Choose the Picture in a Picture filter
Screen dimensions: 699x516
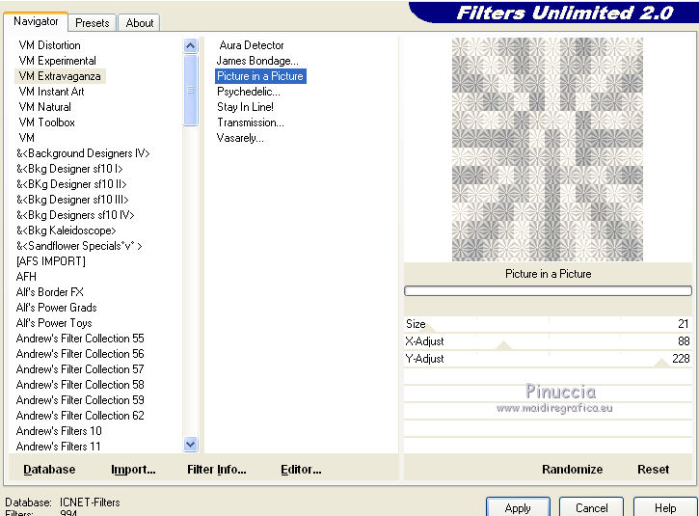click(x=260, y=76)
